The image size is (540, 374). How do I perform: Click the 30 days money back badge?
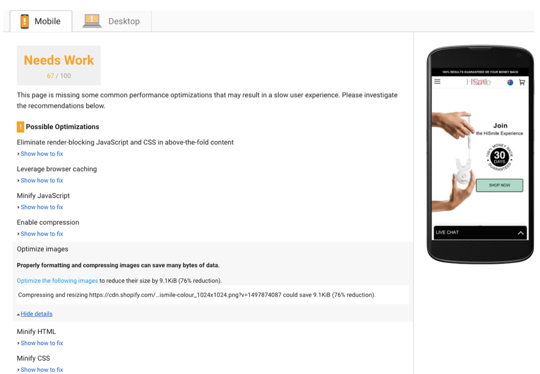(499, 158)
